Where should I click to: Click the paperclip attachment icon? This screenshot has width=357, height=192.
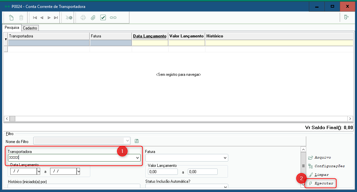tap(93, 18)
